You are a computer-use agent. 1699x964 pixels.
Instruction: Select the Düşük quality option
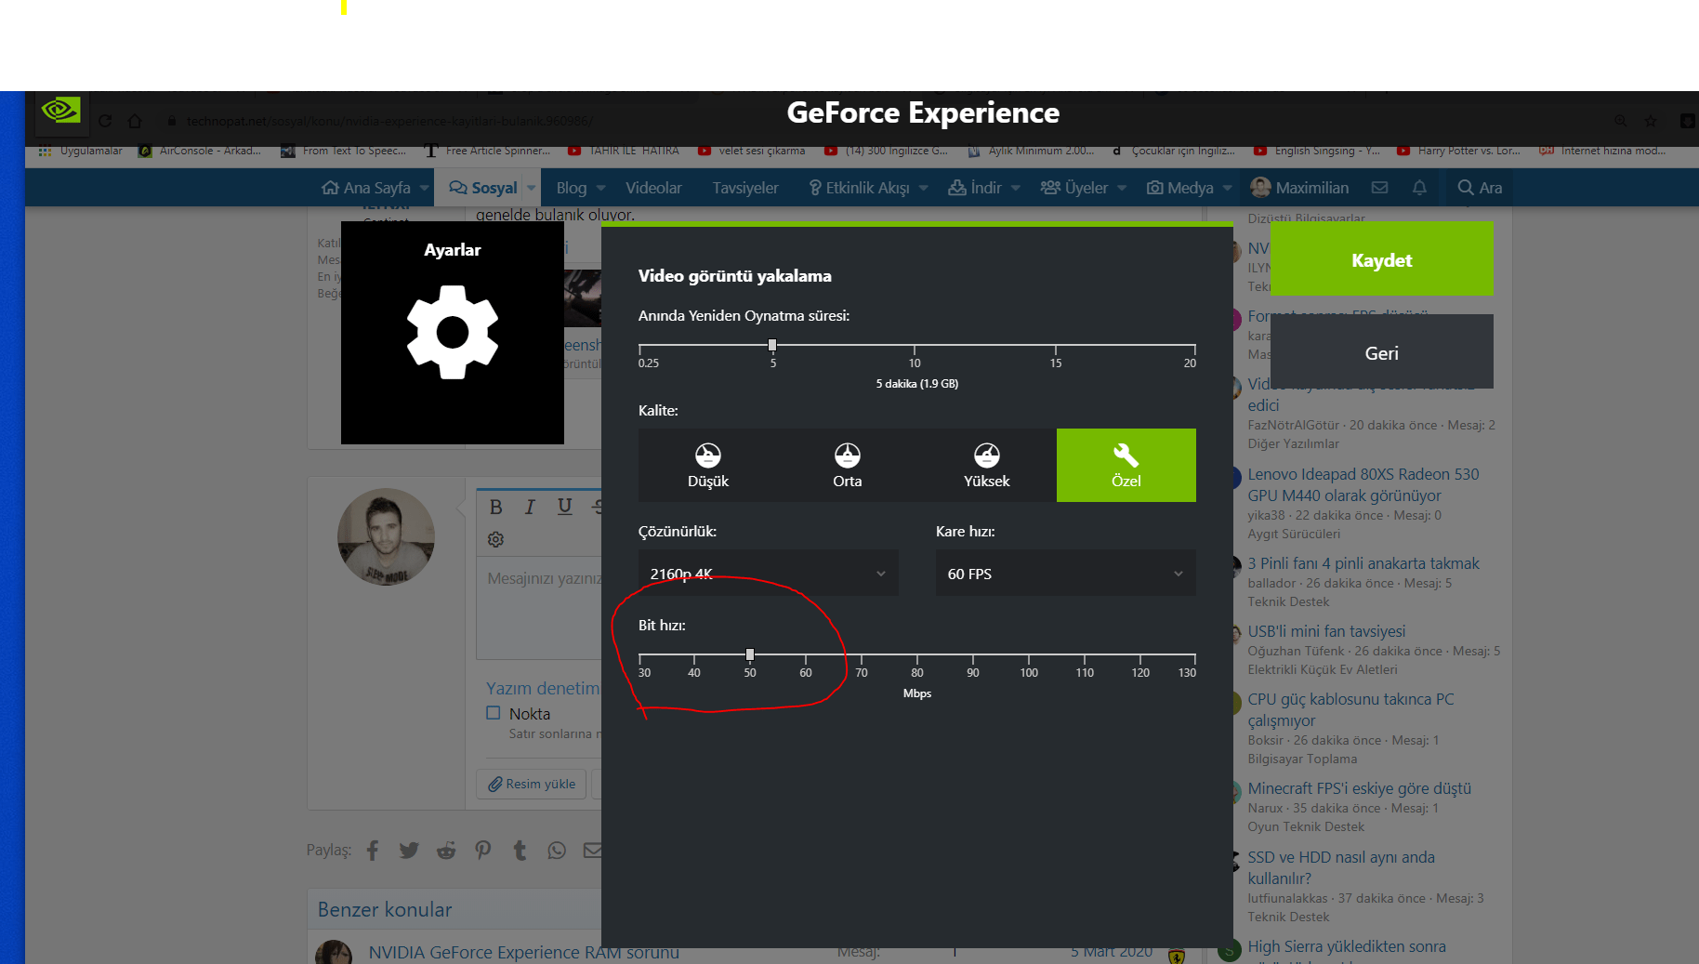point(708,465)
